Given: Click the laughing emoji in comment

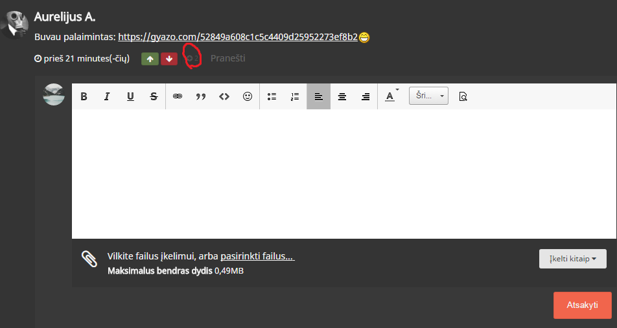Looking at the screenshot, I should coord(364,38).
